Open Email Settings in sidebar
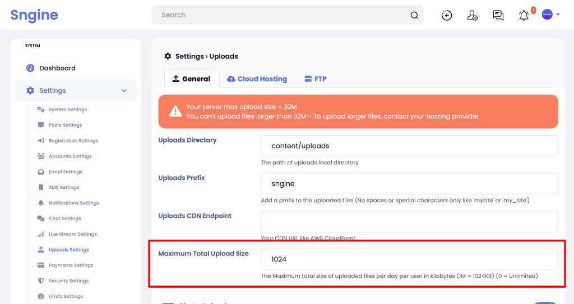 (65, 172)
